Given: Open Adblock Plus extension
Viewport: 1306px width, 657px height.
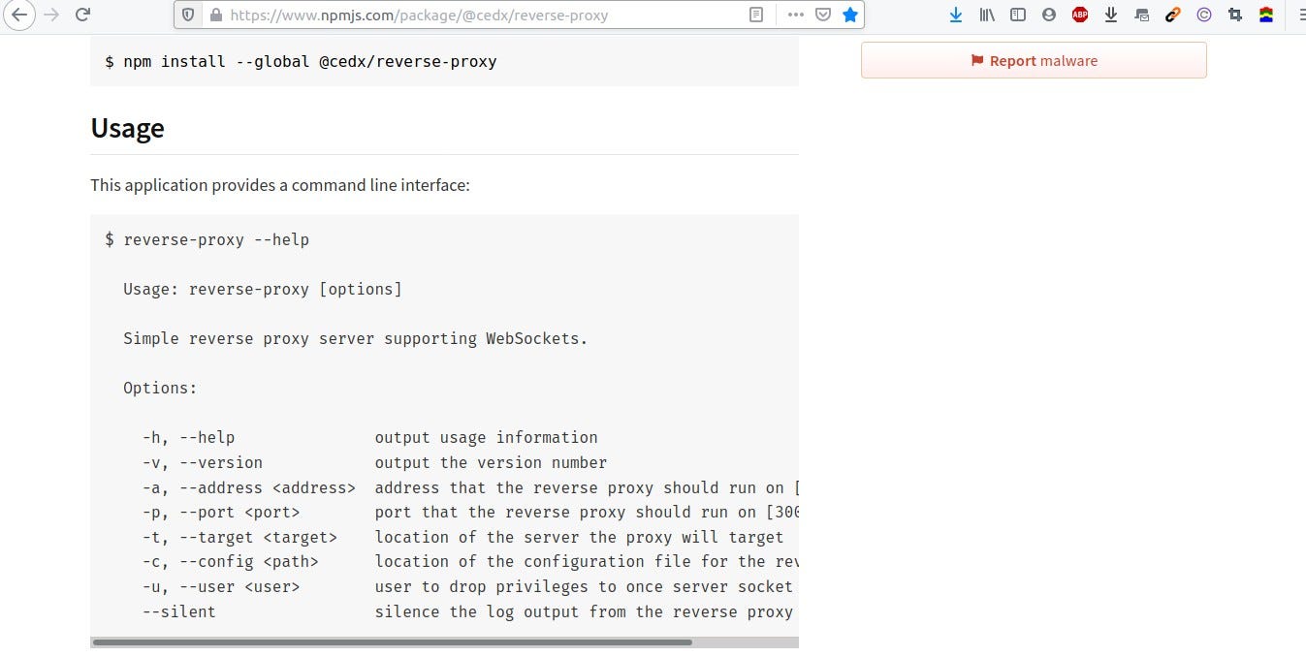Looking at the screenshot, I should tap(1080, 15).
